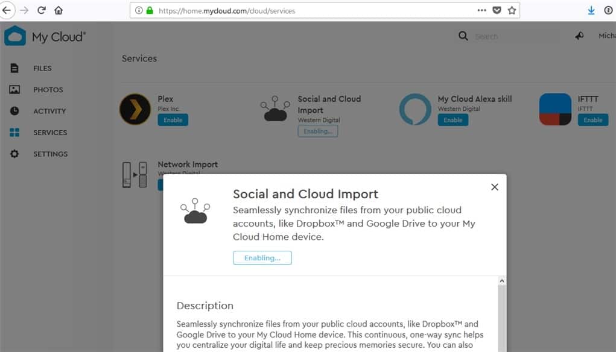The width and height of the screenshot is (616, 352).
Task: Open the browser downloads arrow
Action: point(591,11)
